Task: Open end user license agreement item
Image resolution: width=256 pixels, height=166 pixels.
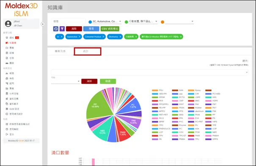Action: pos(18,124)
